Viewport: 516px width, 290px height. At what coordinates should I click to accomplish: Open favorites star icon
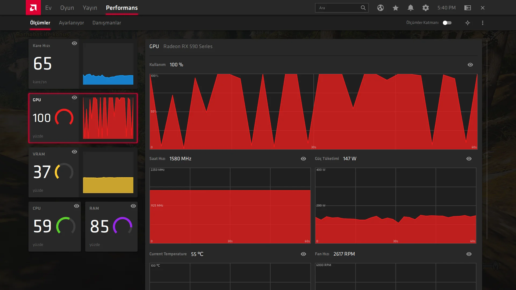click(395, 8)
